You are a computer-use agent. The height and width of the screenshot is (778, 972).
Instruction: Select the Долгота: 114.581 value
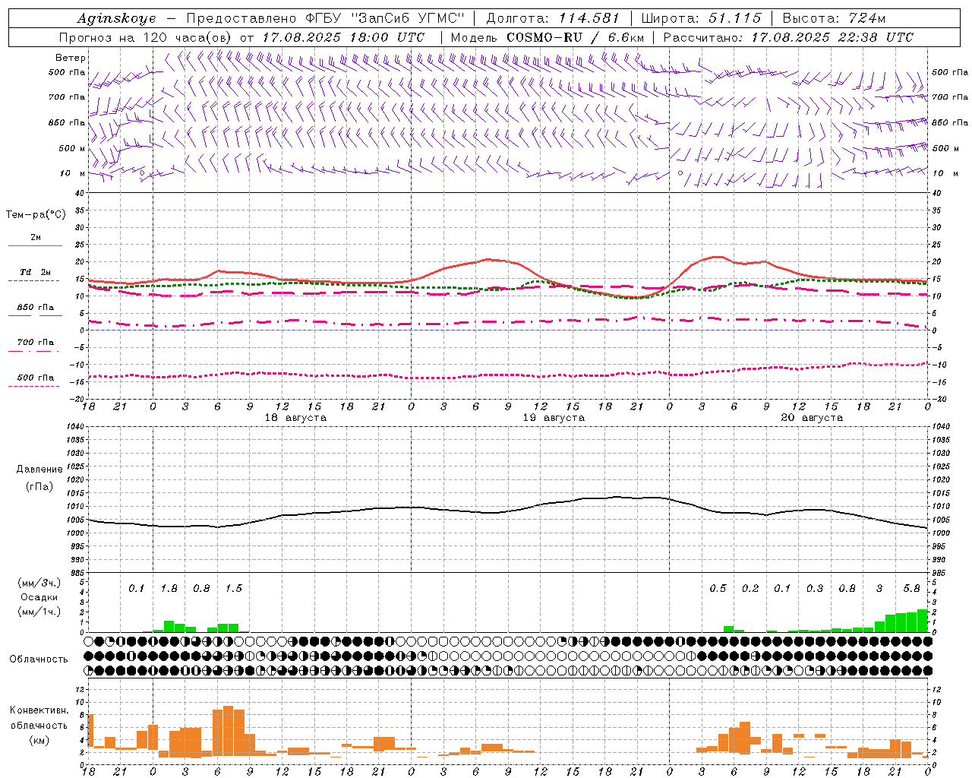pyautogui.click(x=553, y=18)
